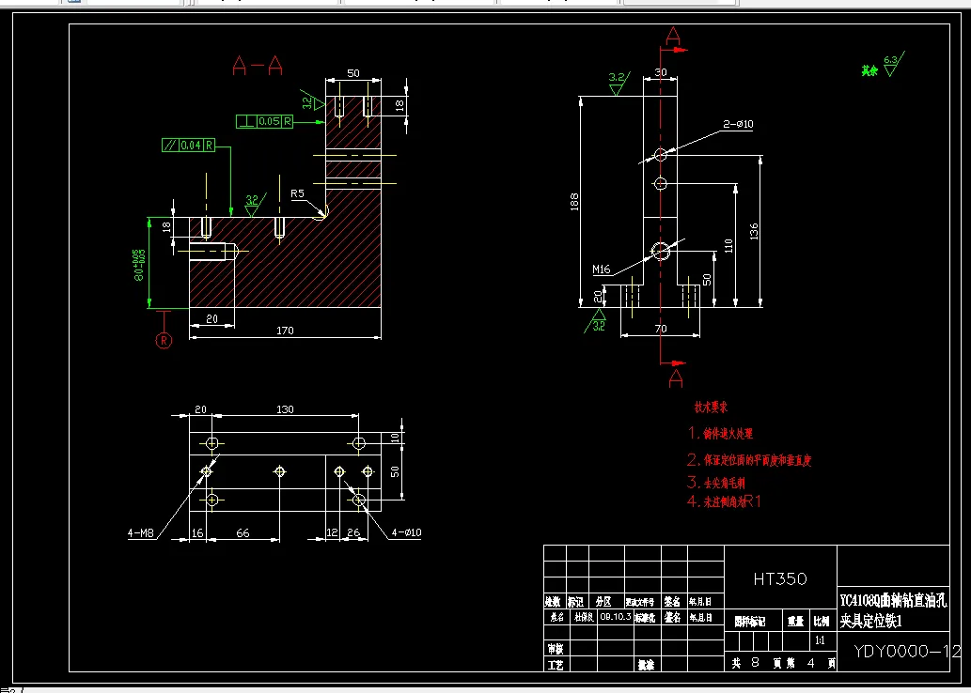Click requirement 1 铸件退火处理
The height and width of the screenshot is (693, 971).
click(x=721, y=434)
